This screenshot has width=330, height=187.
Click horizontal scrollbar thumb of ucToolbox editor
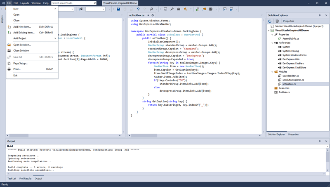point(144,136)
